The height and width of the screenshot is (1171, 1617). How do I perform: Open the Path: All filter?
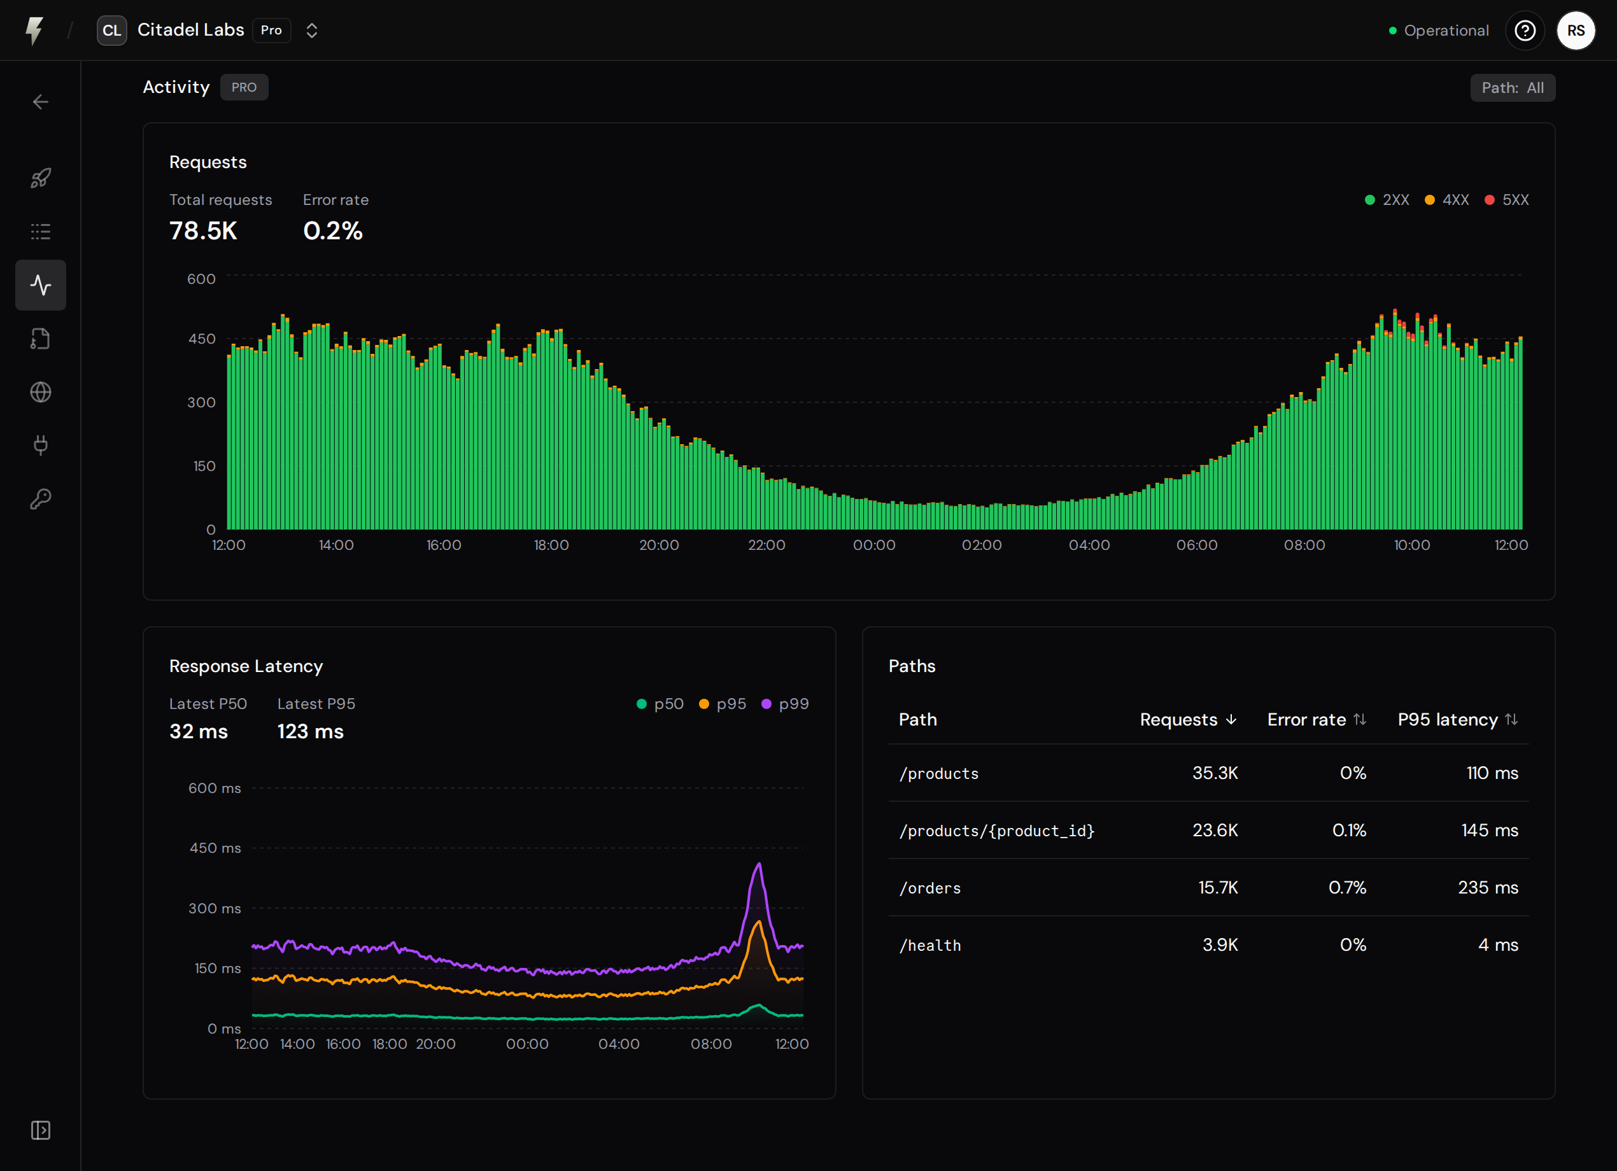pos(1513,88)
